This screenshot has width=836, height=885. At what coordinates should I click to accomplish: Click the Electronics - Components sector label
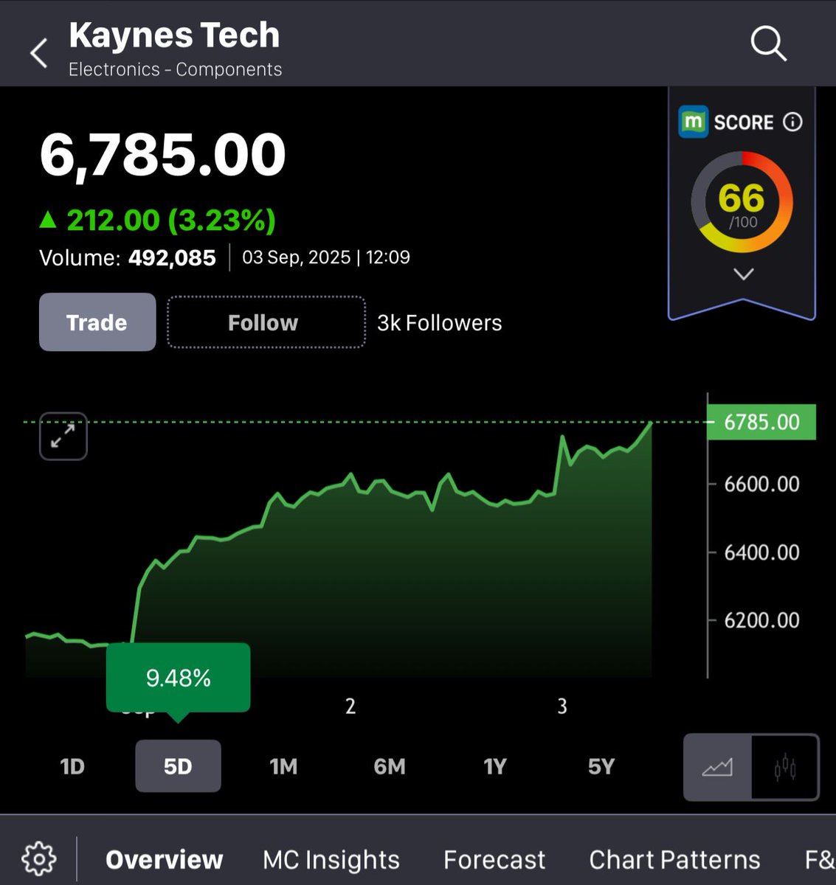click(x=175, y=69)
